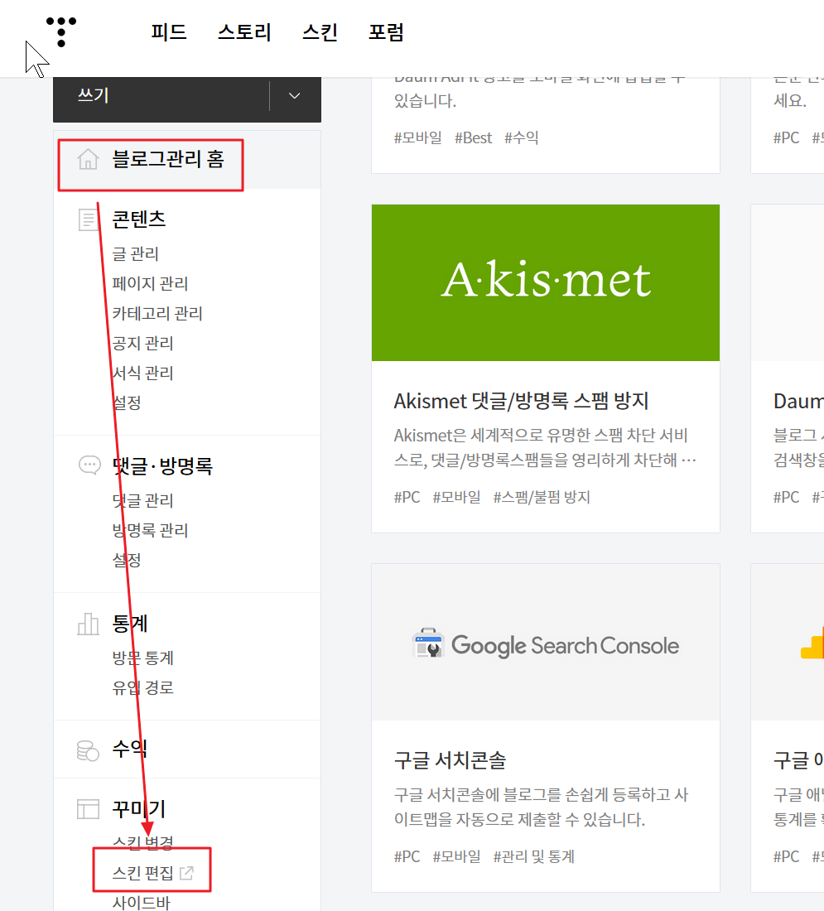Open 서식 관리
The width and height of the screenshot is (824, 911).
coord(143,373)
